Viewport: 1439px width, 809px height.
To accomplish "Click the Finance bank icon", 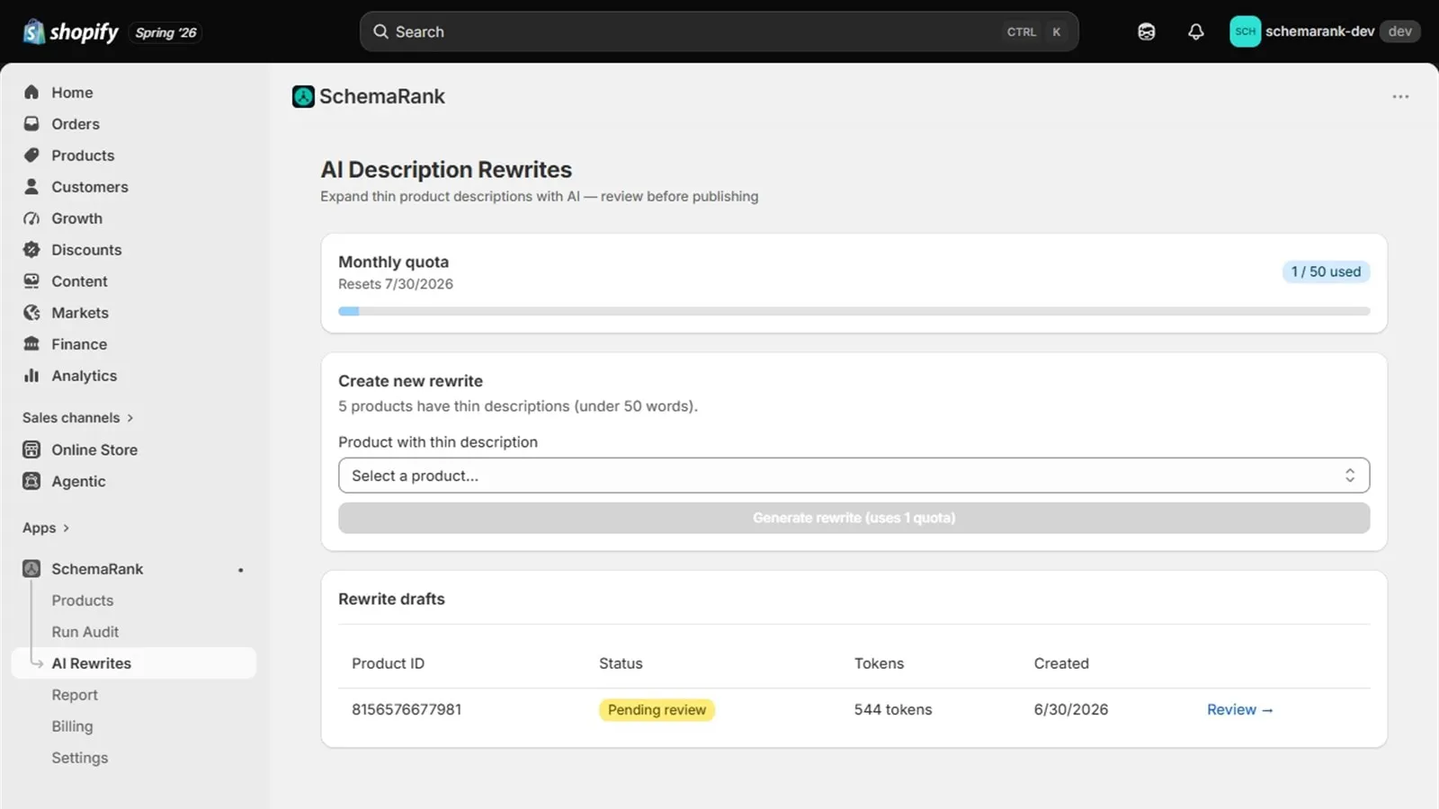I will [31, 343].
